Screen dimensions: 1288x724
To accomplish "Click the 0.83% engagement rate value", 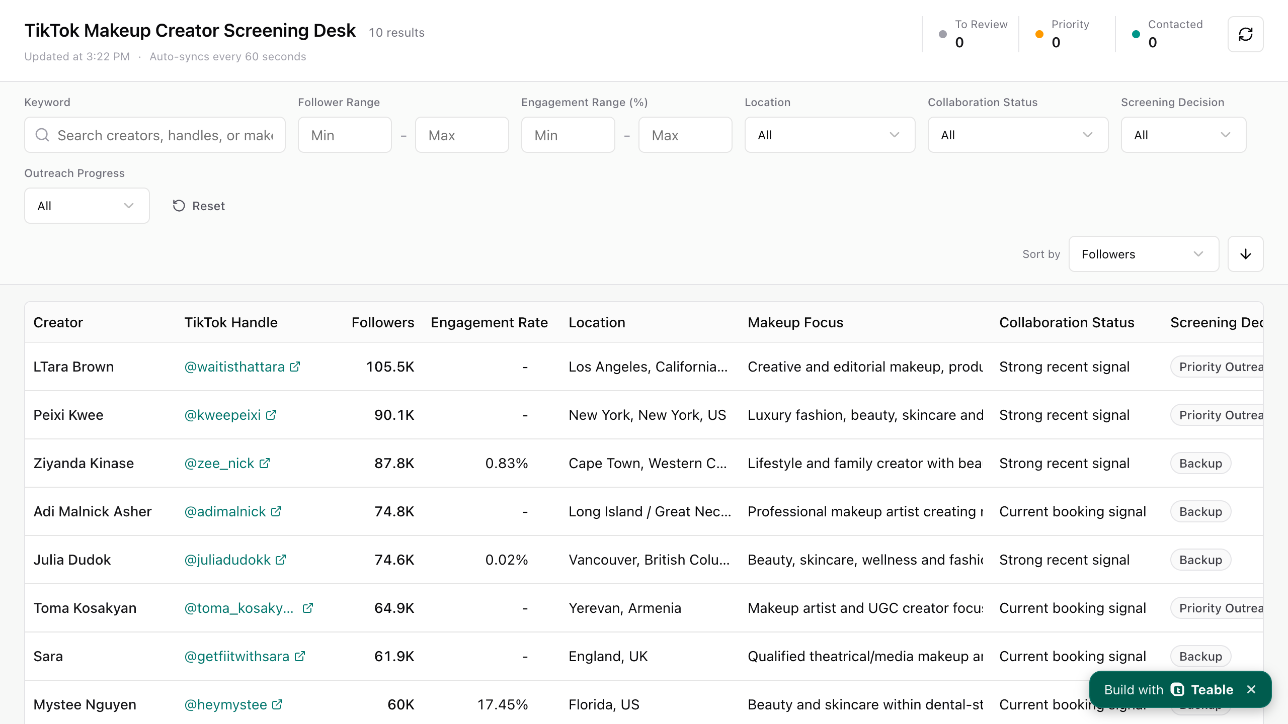I will (x=506, y=463).
